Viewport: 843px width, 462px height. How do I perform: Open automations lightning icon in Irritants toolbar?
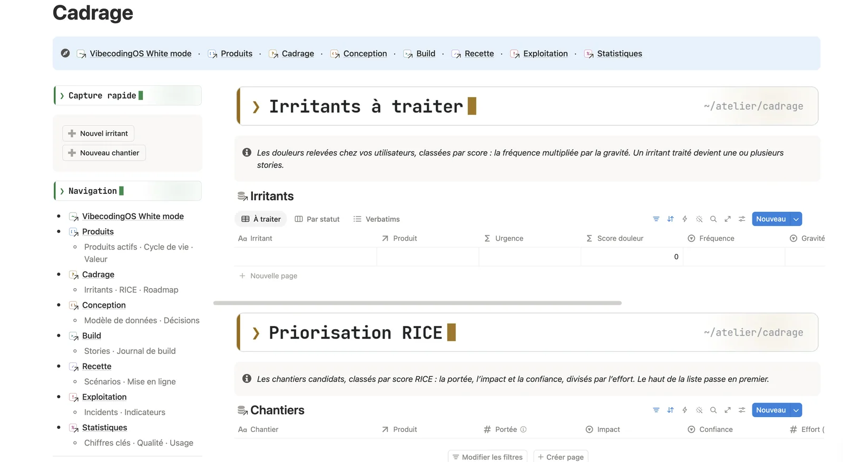pyautogui.click(x=684, y=219)
